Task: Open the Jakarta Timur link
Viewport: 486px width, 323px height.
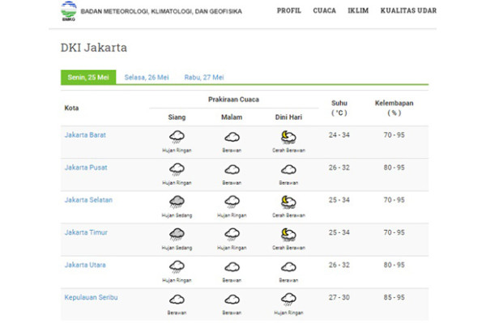Action: [x=86, y=232]
